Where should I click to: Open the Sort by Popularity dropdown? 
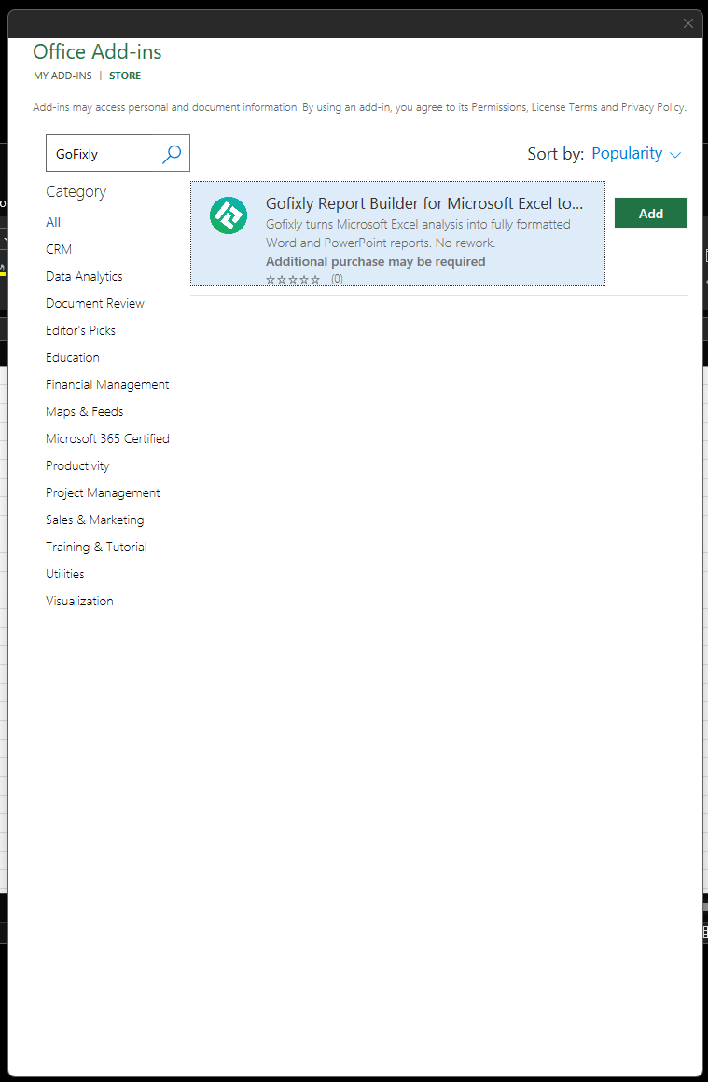point(636,153)
